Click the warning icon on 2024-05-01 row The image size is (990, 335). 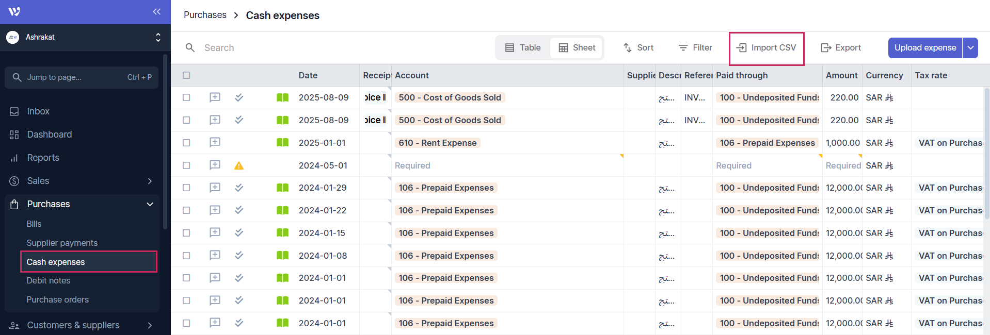click(x=238, y=165)
